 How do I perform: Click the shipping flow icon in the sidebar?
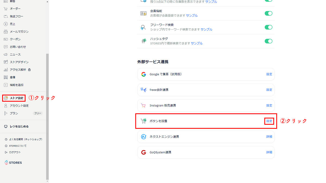coord(6,16)
